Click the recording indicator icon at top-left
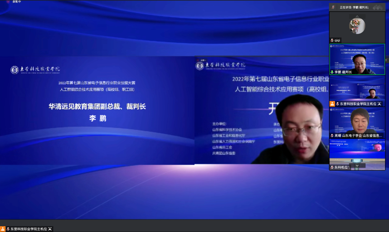Viewport: 389px width, 232px height. [x=8, y=2]
